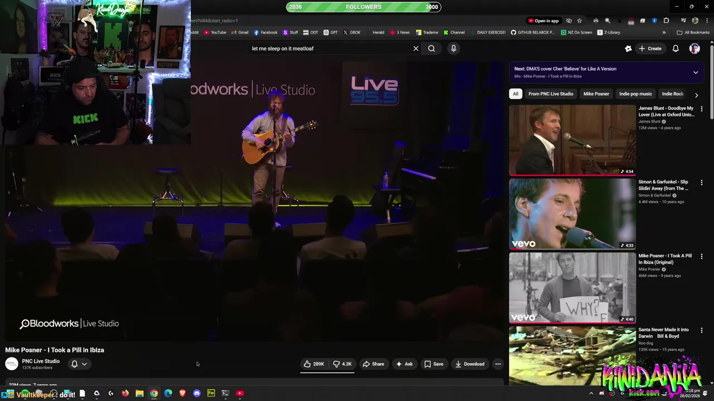Screen dimensions: 714x401
Task: Open the James Blunt channel link
Action: [649, 121]
